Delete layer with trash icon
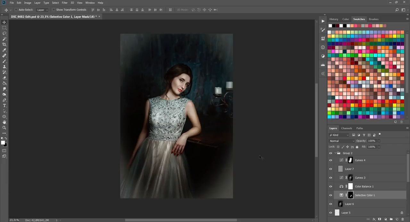The width and height of the screenshot is (410, 222). coord(403,219)
